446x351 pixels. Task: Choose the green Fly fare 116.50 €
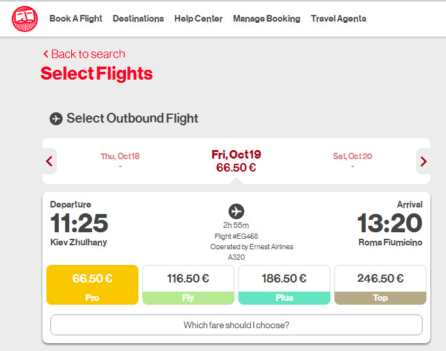coord(188,284)
